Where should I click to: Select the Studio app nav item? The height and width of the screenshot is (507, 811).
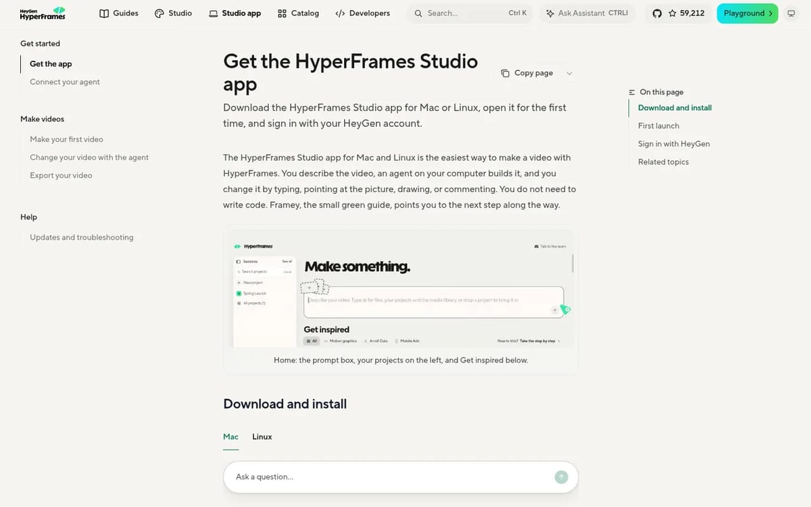coord(235,13)
